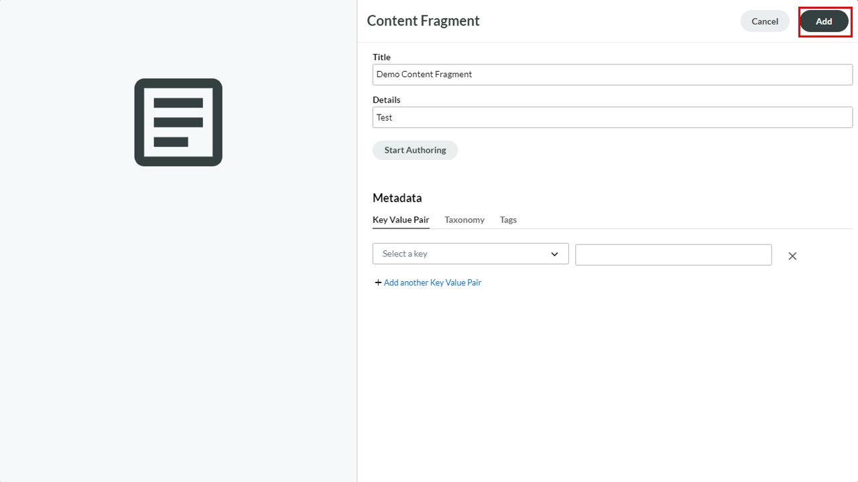Select the Key Value Pair tab
The width and height of the screenshot is (858, 482).
pyautogui.click(x=401, y=220)
